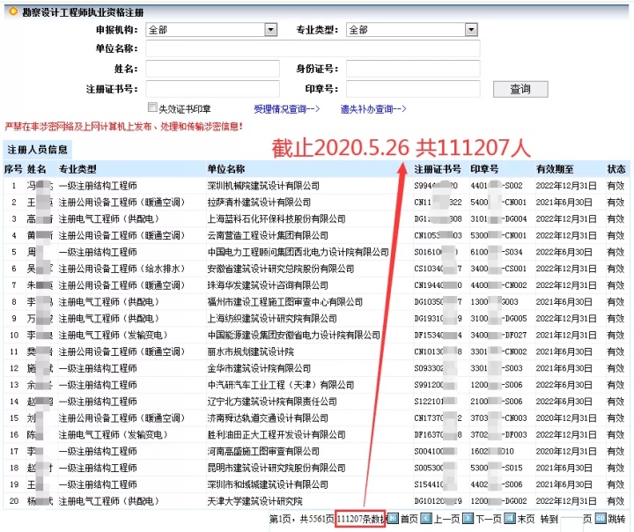This screenshot has width=634, height=532.
Task: Click 注册电气工程师（供配电） in row 3
Action: [x=109, y=218]
